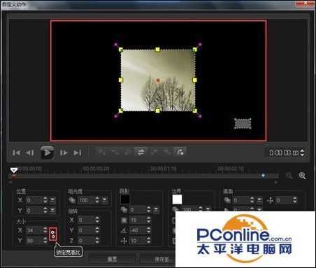This screenshot has width=316, height=268.
Task: Select the end keyframe diamond on timeline
Action: coord(263,176)
